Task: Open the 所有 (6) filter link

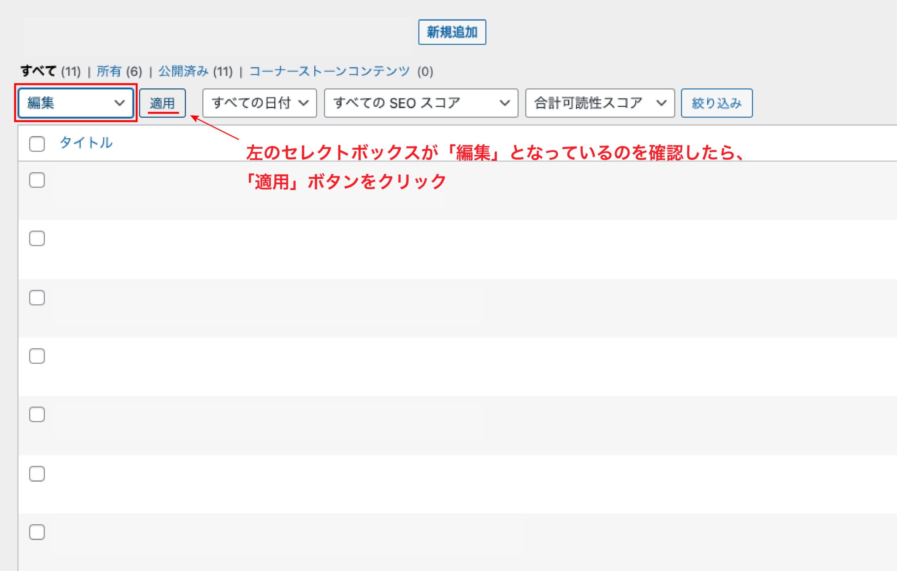Action: [110, 72]
